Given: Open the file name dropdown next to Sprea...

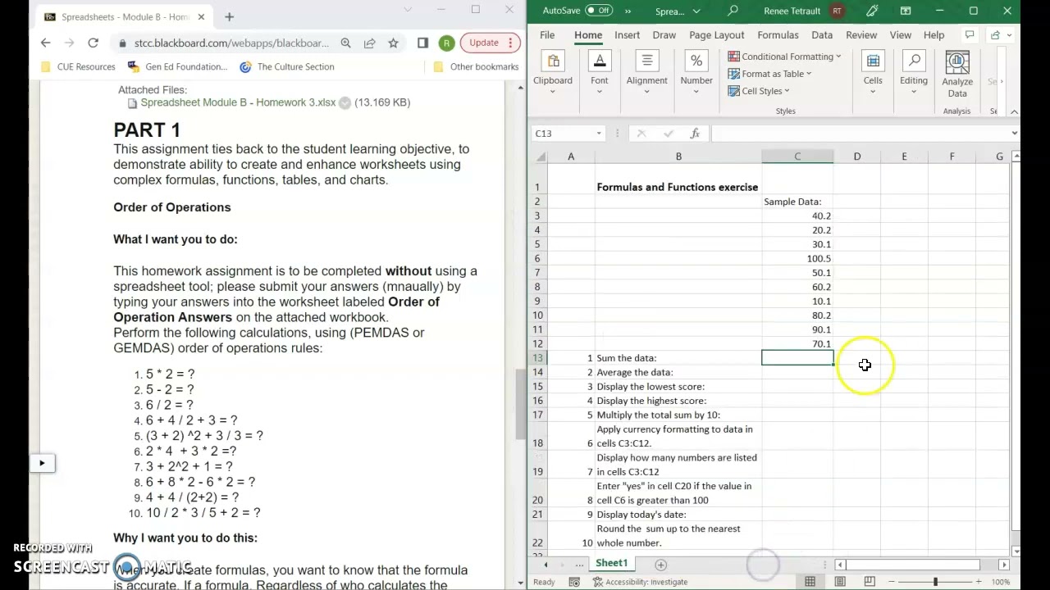Looking at the screenshot, I should 696,11.
